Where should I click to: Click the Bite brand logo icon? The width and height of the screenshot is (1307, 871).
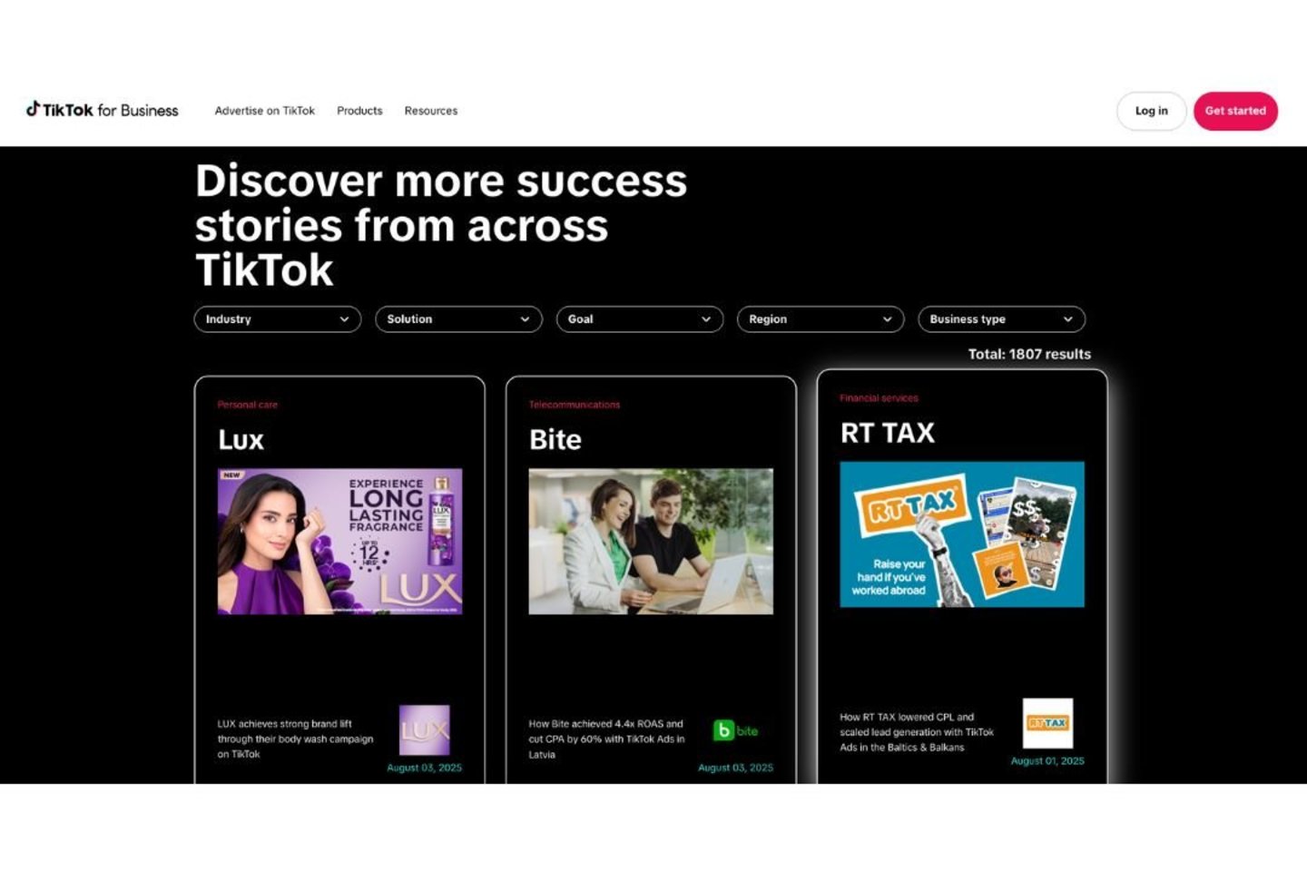click(735, 730)
